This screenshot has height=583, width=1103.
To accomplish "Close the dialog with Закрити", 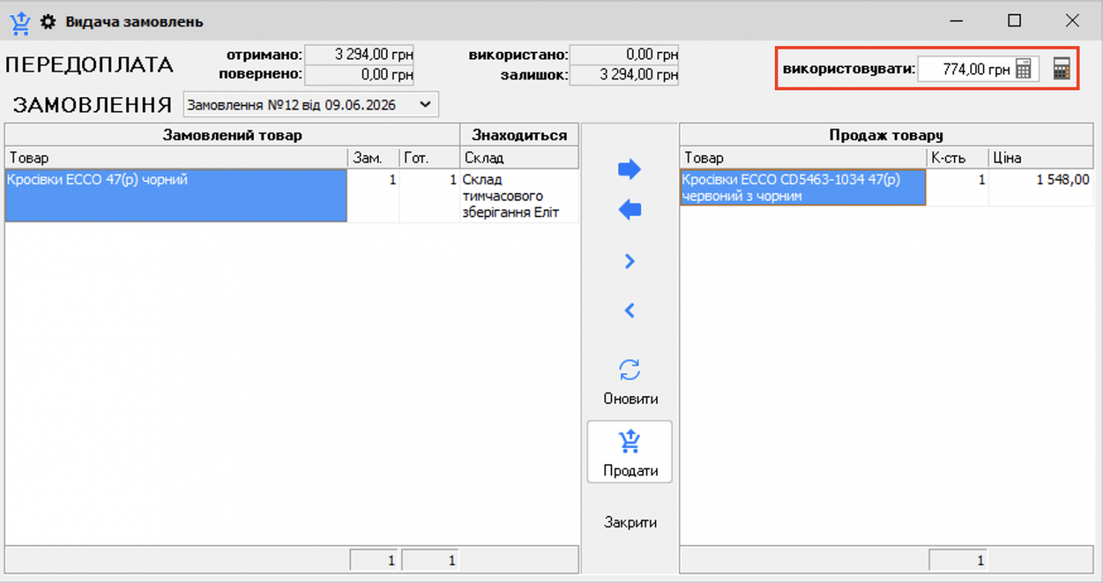I will [x=630, y=522].
